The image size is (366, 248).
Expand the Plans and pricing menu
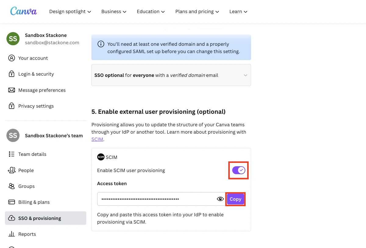coord(197,12)
